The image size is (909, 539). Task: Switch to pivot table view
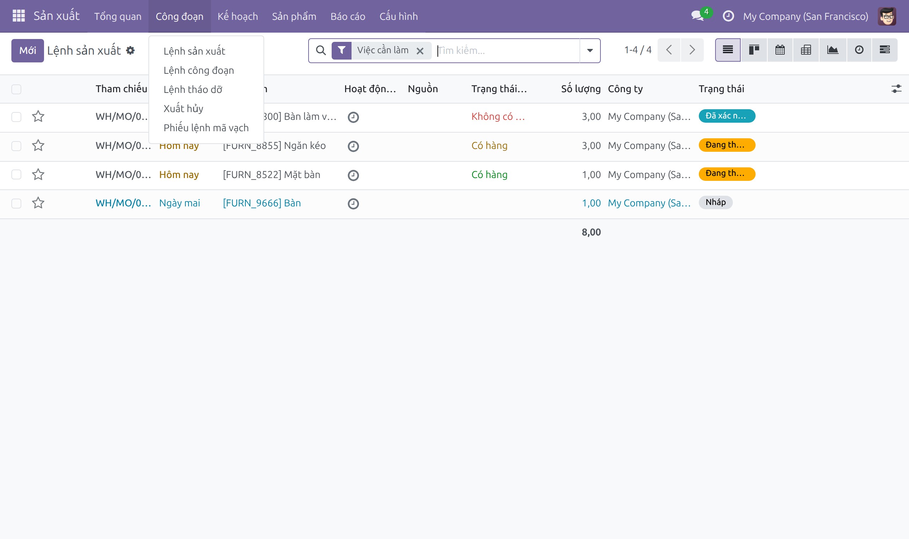click(806, 50)
